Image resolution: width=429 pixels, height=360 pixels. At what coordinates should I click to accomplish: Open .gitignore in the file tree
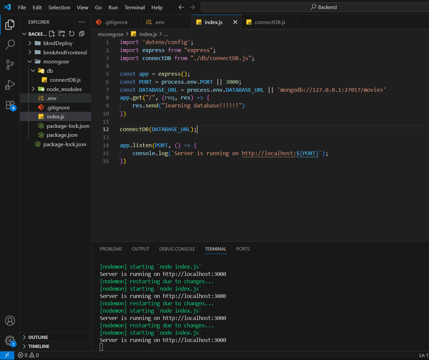click(55, 108)
